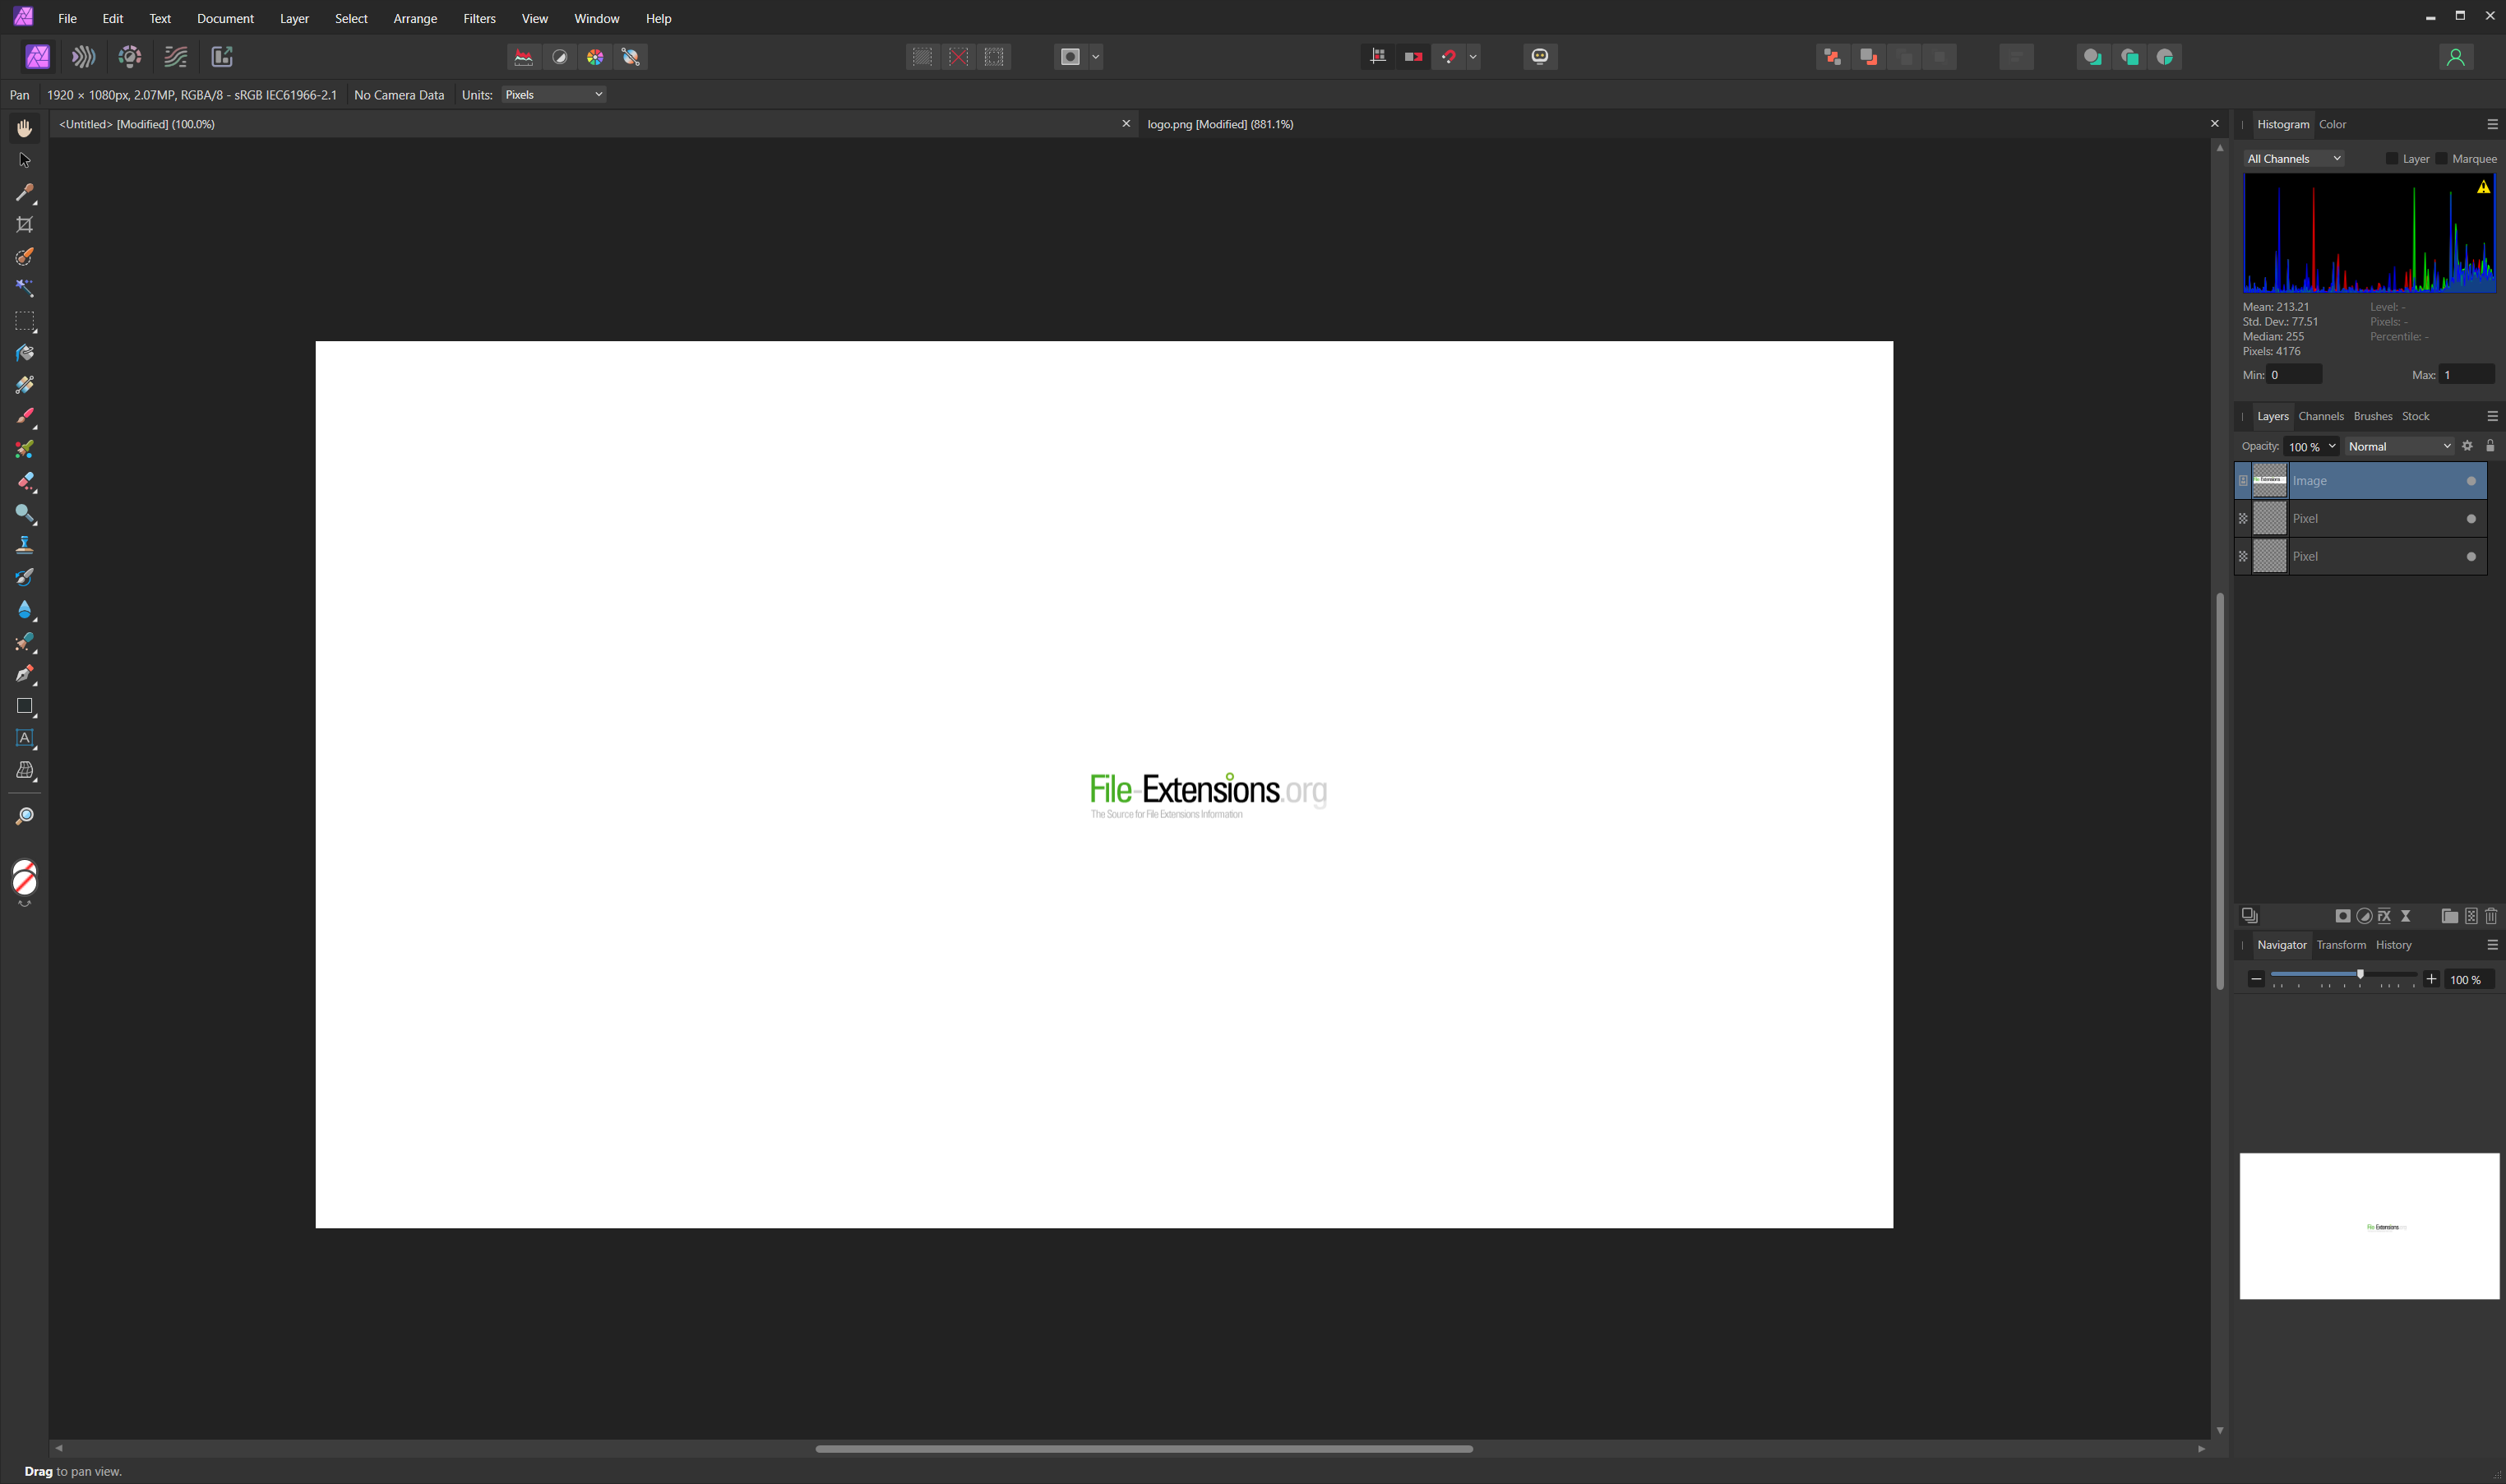Select the Mesh Warp tool
Screen dimensions: 2506x1484
pyautogui.click(x=25, y=770)
